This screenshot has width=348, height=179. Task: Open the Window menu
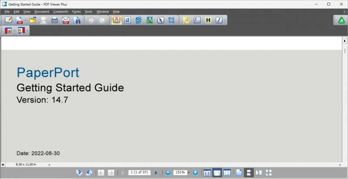tap(103, 12)
